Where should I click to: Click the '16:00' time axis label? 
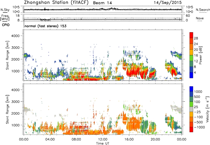129,140
